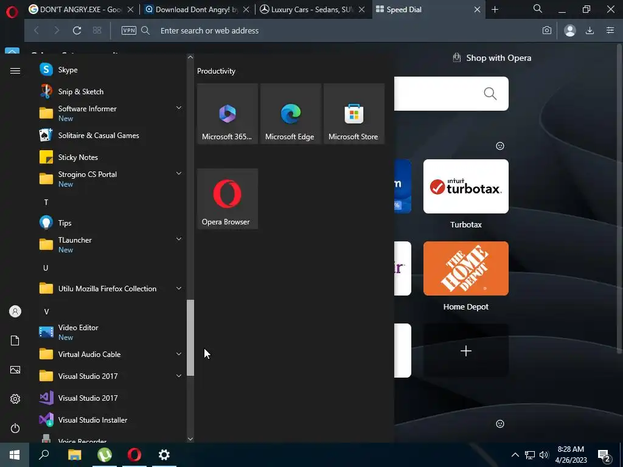Screen dimensions: 623x467
Task: Open the Microsoft Edge tile
Action: 290,114
